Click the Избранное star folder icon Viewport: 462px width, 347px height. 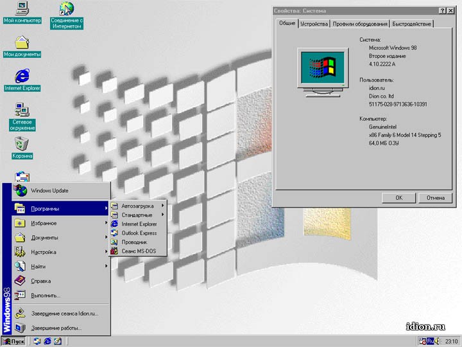[20, 223]
